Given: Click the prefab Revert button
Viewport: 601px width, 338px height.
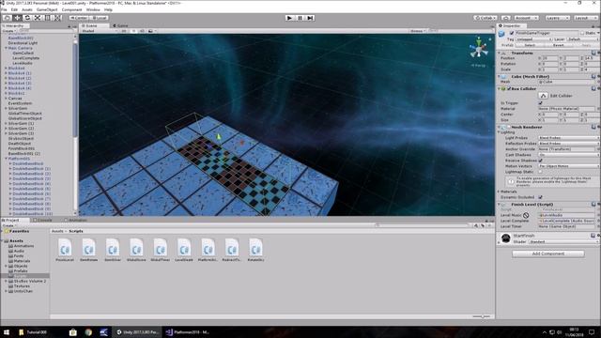Looking at the screenshot, I should pyautogui.click(x=558, y=45).
